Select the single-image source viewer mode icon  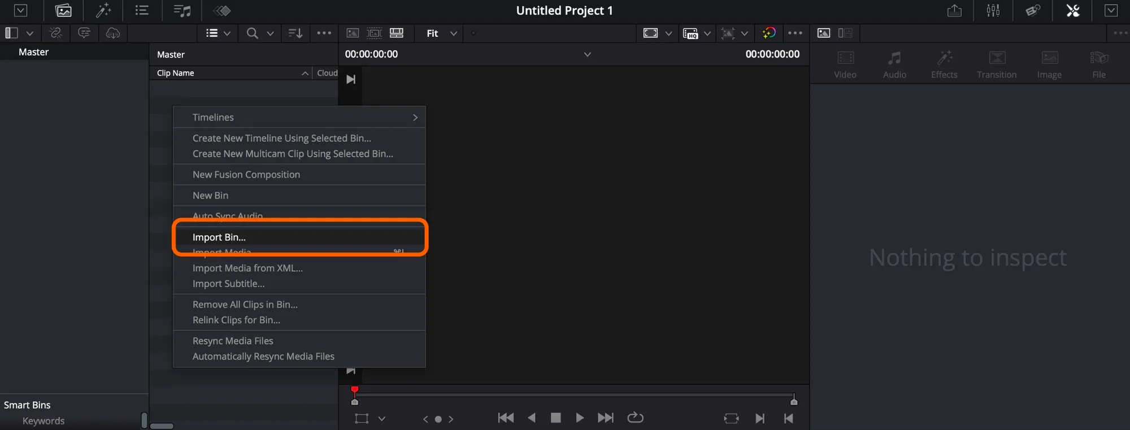click(x=353, y=33)
